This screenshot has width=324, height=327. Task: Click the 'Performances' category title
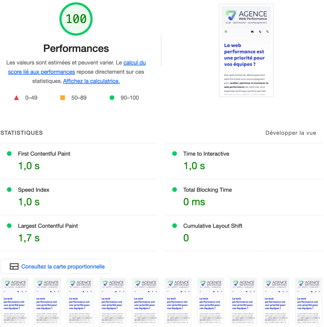(76, 48)
